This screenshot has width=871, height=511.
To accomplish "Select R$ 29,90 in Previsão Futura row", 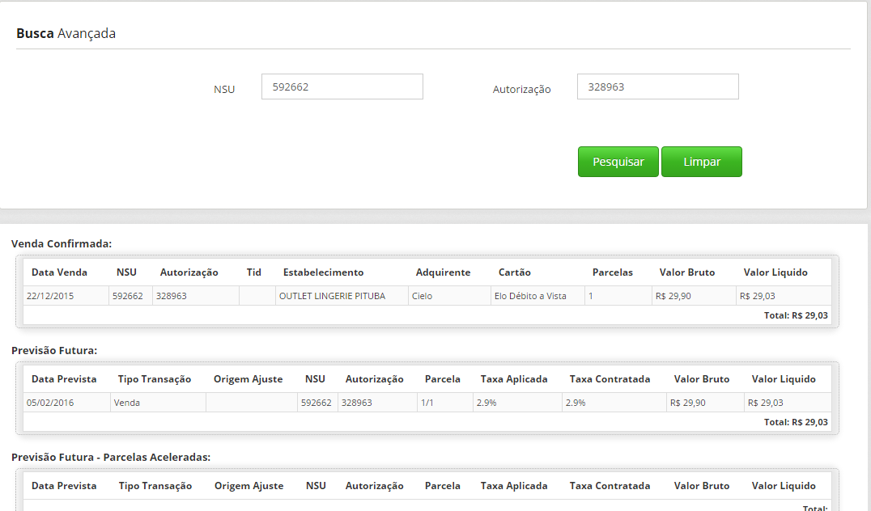I will coord(706,403).
